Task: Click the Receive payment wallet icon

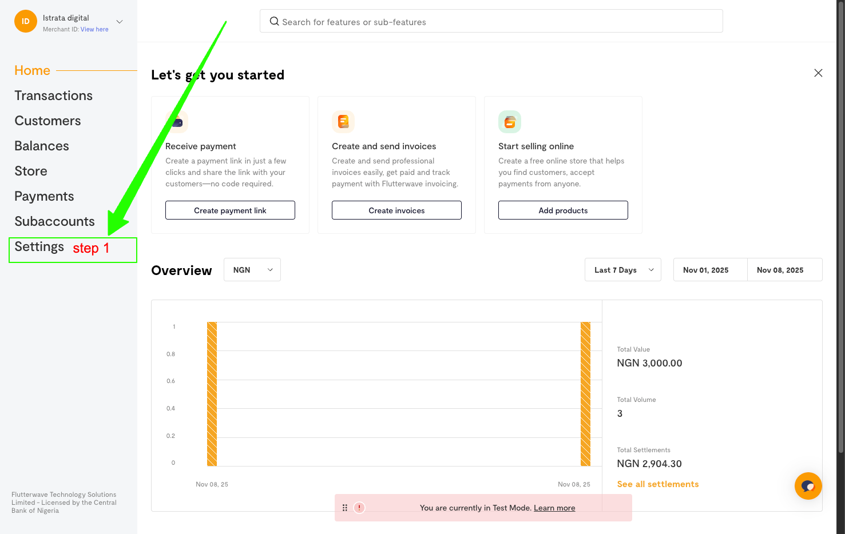Action: click(177, 122)
